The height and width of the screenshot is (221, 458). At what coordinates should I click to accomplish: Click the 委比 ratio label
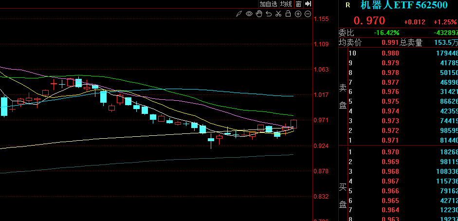347,33
